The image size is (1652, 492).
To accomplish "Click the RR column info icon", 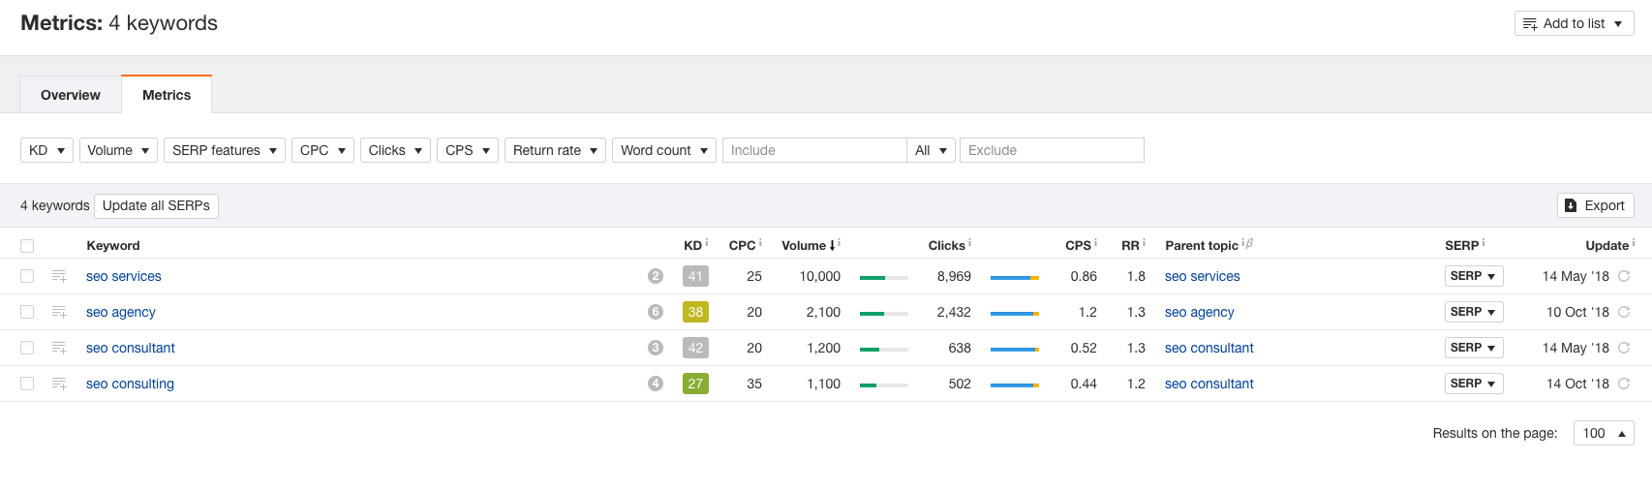I will point(1144,243).
